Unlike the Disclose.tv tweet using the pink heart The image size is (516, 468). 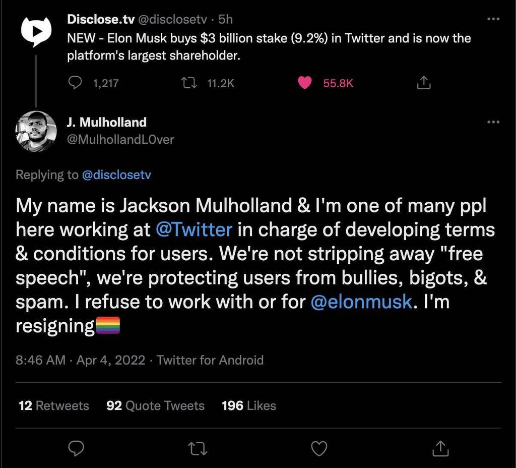pyautogui.click(x=305, y=83)
